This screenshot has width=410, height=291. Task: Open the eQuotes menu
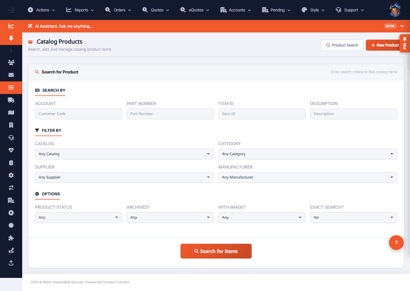coord(195,10)
